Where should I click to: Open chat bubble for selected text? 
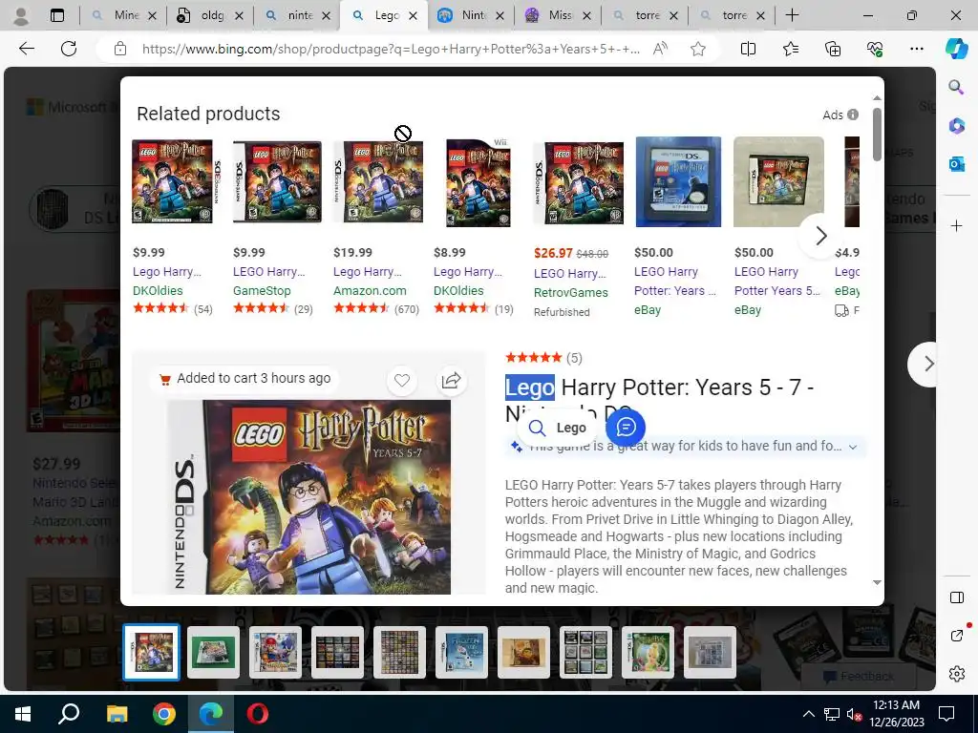pyautogui.click(x=626, y=427)
